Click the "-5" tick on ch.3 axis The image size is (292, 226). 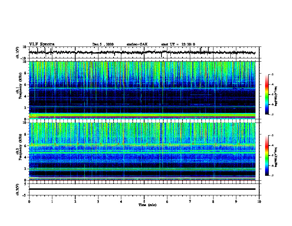pyautogui.click(x=24, y=195)
